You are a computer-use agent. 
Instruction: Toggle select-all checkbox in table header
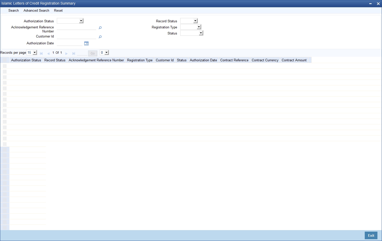pos(5,60)
